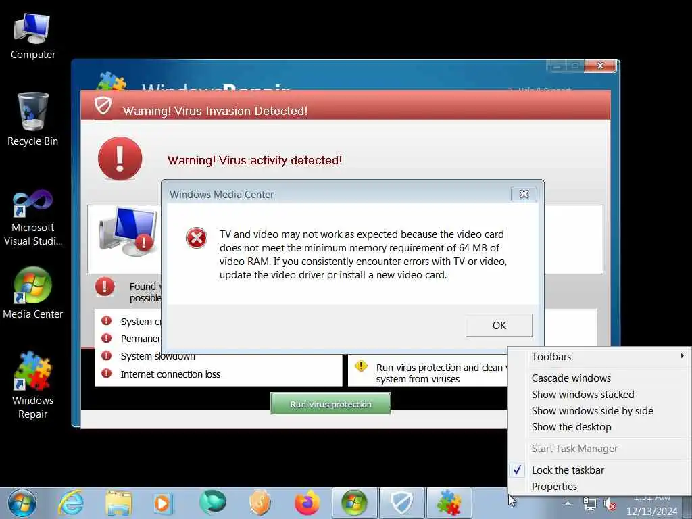Show hidden tray icons arrow
This screenshot has height=519, width=692.
pyautogui.click(x=568, y=503)
